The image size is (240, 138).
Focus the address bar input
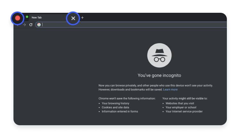[131, 25]
